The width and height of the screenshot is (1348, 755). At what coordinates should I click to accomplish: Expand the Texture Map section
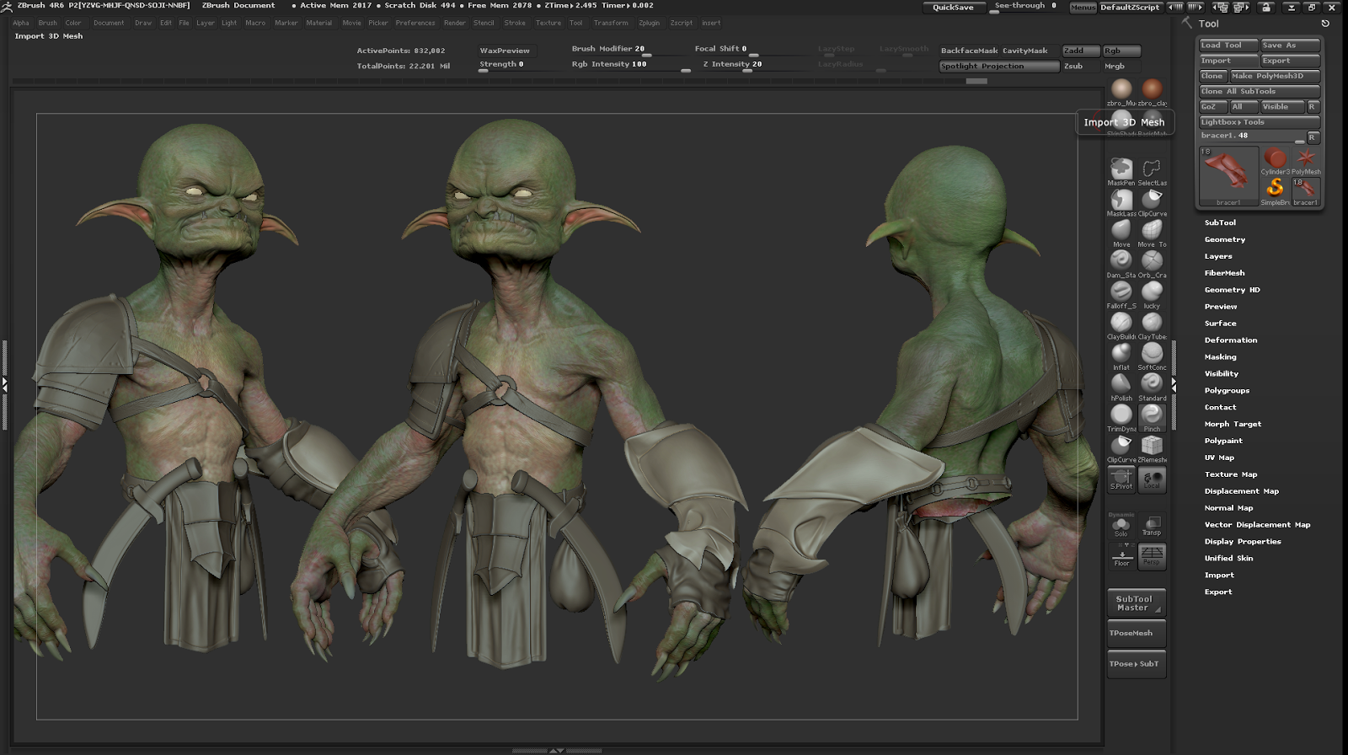click(x=1231, y=474)
